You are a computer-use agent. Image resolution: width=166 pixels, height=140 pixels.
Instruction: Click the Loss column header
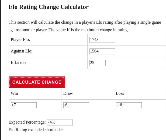[x=120, y=93]
